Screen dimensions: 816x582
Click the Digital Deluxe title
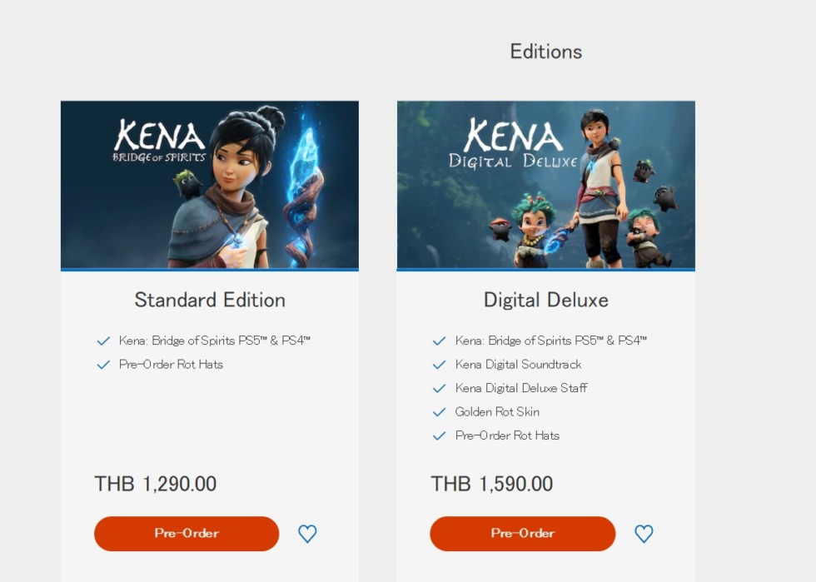point(545,300)
